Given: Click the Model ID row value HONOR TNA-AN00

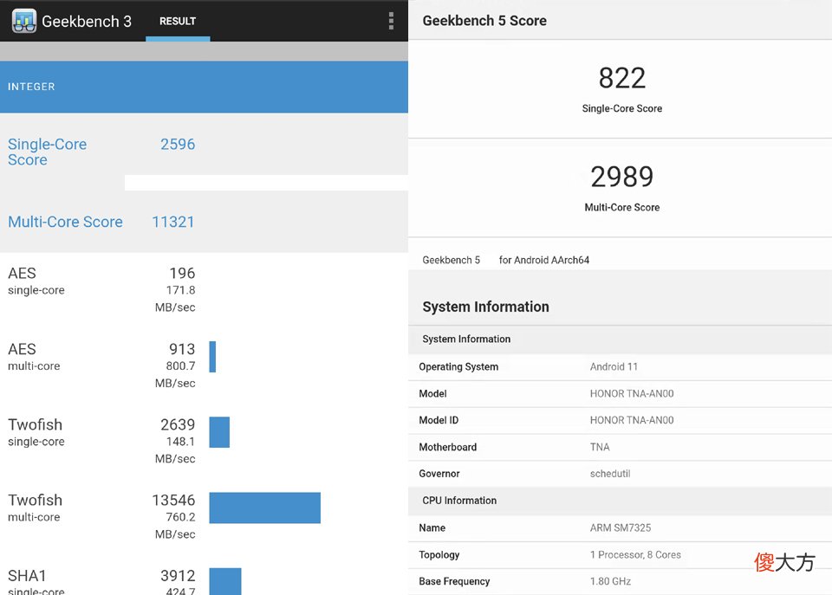Looking at the screenshot, I should pyautogui.click(x=632, y=420).
